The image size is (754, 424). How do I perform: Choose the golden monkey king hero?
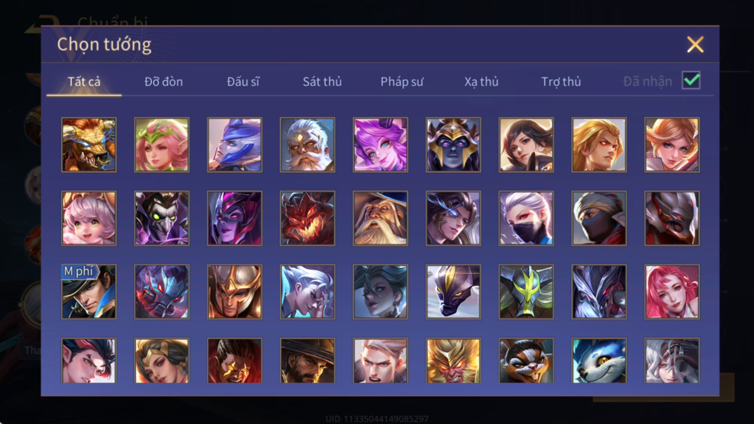coord(453,360)
